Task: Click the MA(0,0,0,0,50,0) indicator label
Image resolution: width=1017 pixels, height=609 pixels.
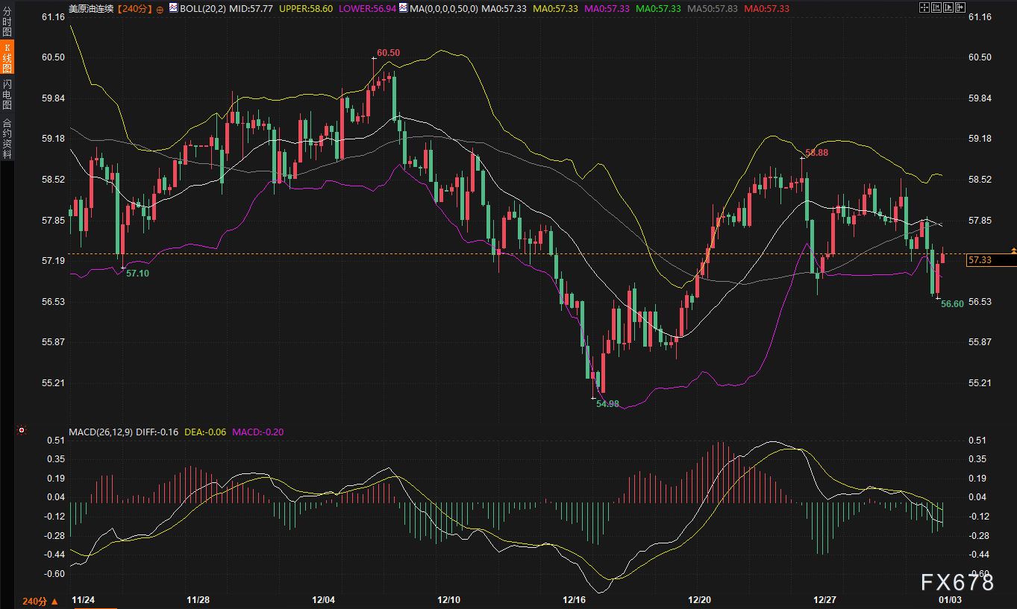Action: 443,7
